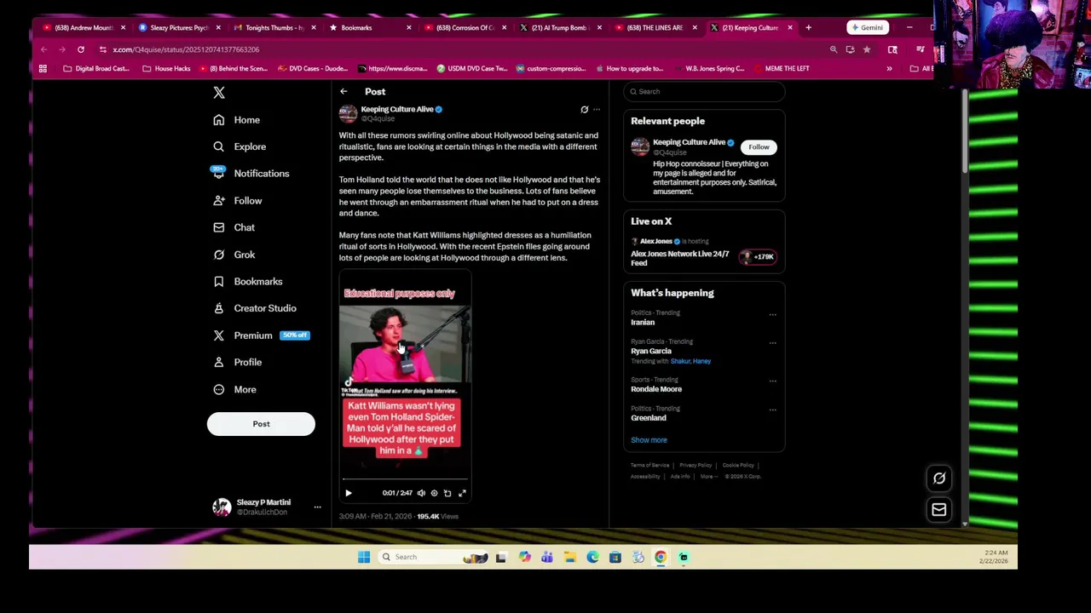Open the Shakur, Haney trending link
This screenshot has height=613, width=1091.
click(690, 361)
